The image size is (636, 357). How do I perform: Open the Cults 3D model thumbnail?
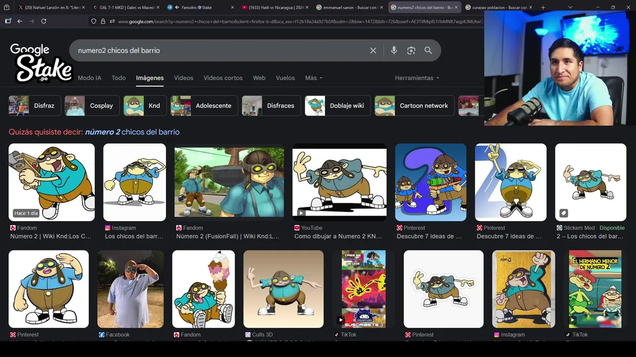(284, 289)
